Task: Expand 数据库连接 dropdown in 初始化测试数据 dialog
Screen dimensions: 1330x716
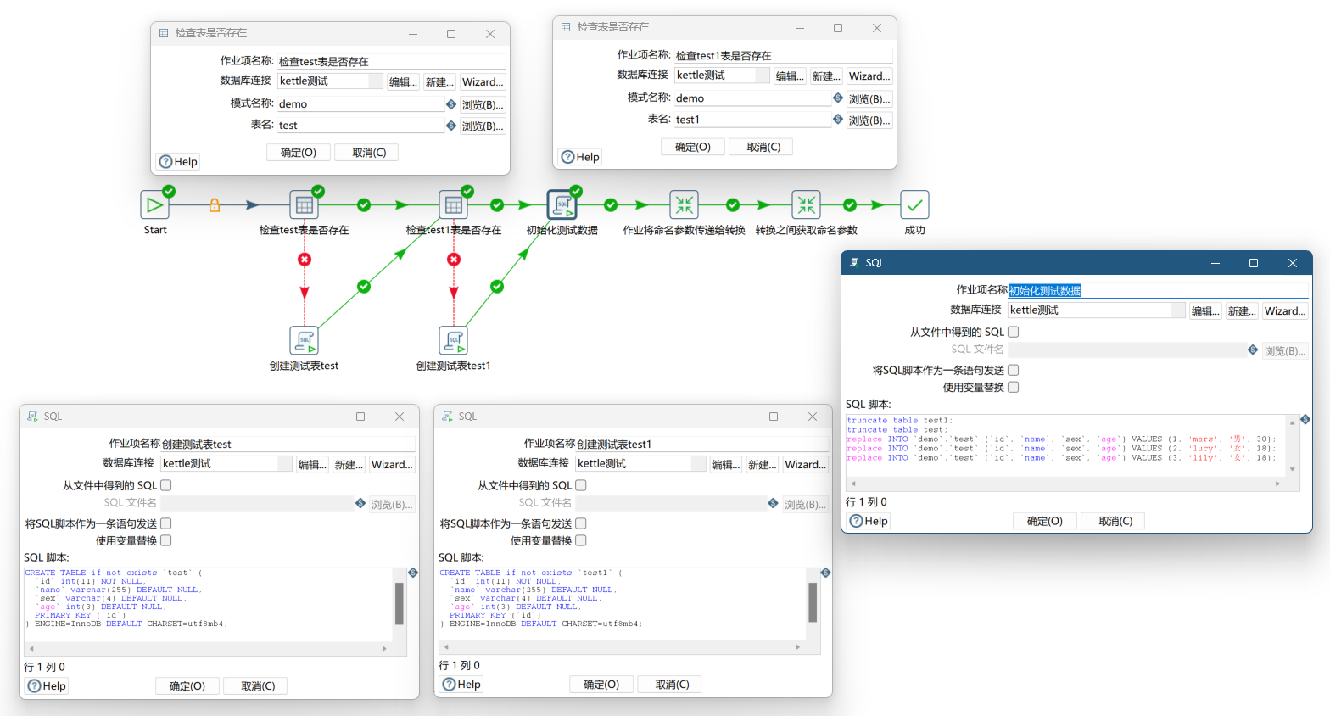Action: click(1177, 310)
